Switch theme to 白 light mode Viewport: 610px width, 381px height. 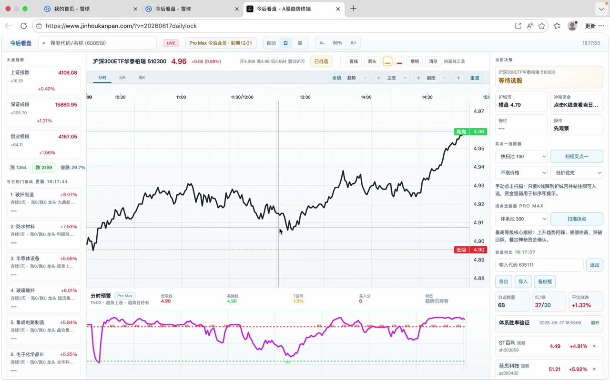(285, 43)
